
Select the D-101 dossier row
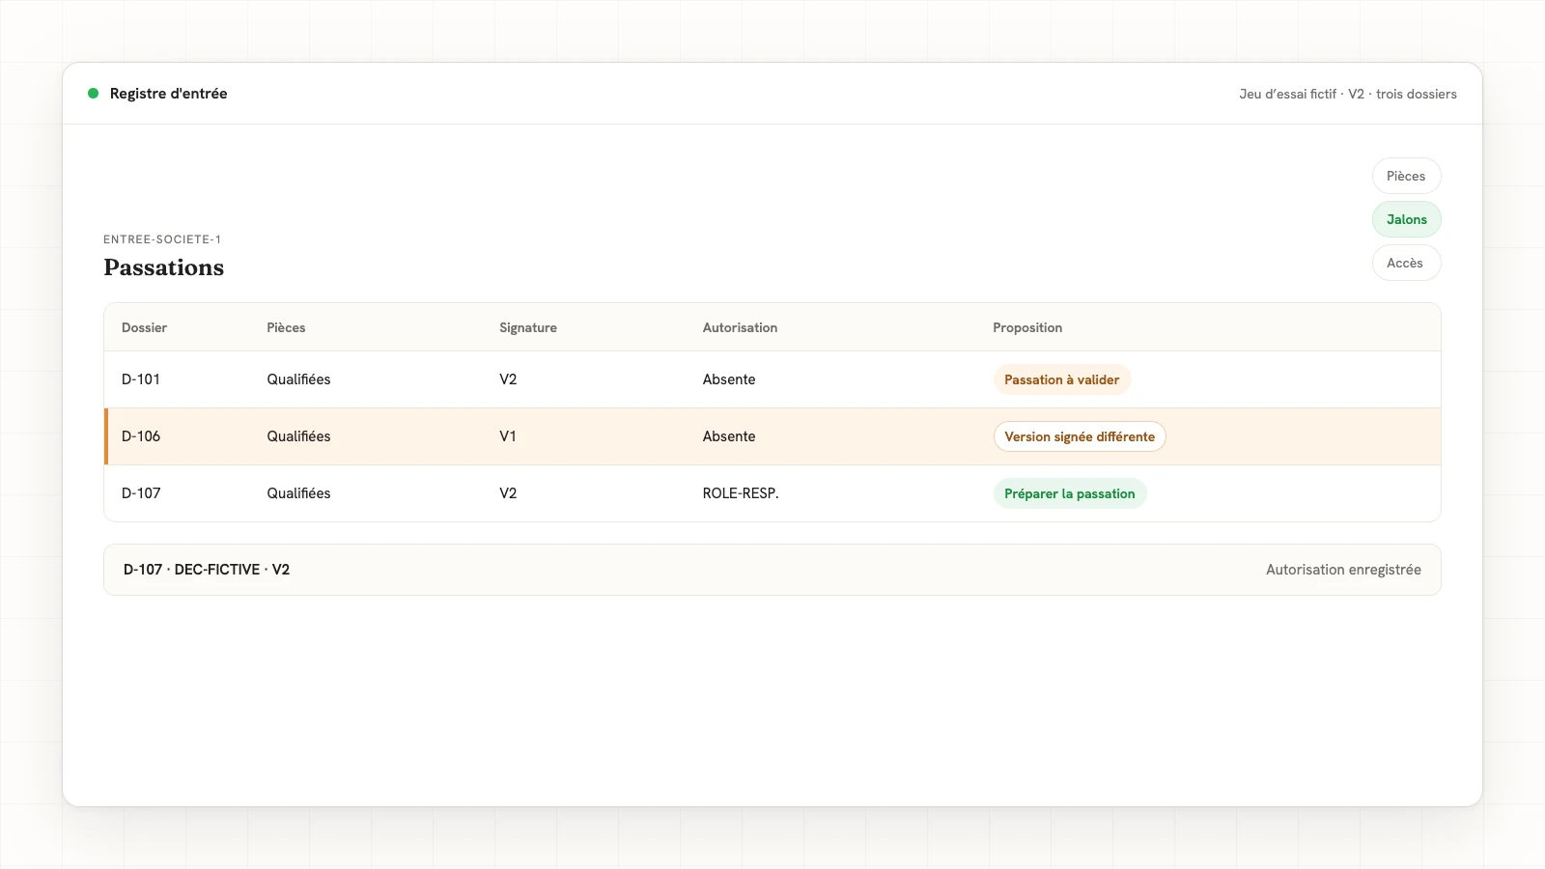coord(772,379)
